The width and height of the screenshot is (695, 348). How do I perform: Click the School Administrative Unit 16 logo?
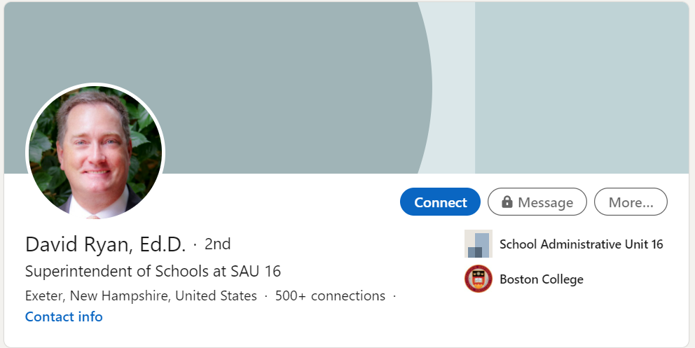[479, 244]
